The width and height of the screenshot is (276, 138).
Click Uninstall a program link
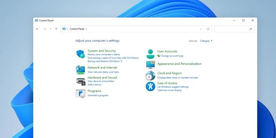coord(98,95)
